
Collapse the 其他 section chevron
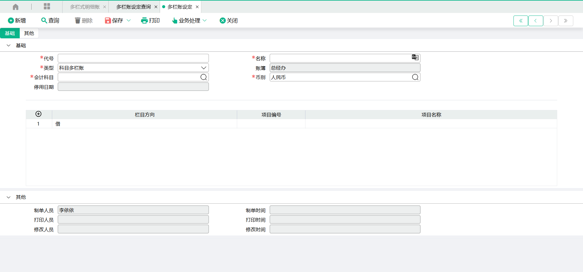9,197
